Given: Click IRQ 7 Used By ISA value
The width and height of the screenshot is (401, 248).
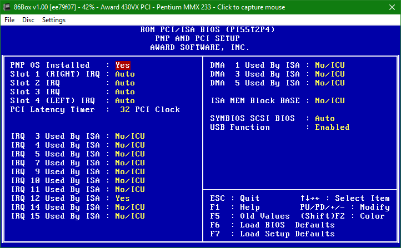Looking at the screenshot, I should click(130, 163).
